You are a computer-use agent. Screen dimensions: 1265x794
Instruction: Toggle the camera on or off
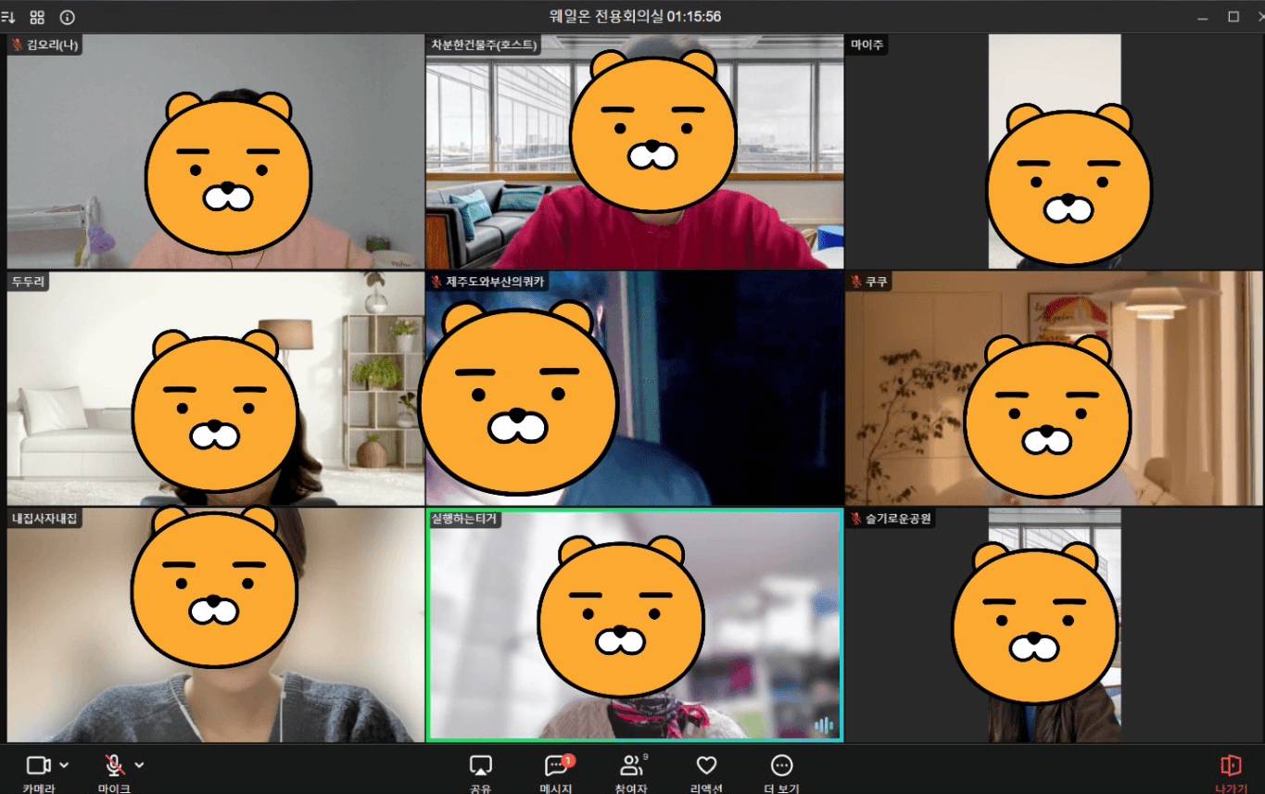[x=38, y=765]
